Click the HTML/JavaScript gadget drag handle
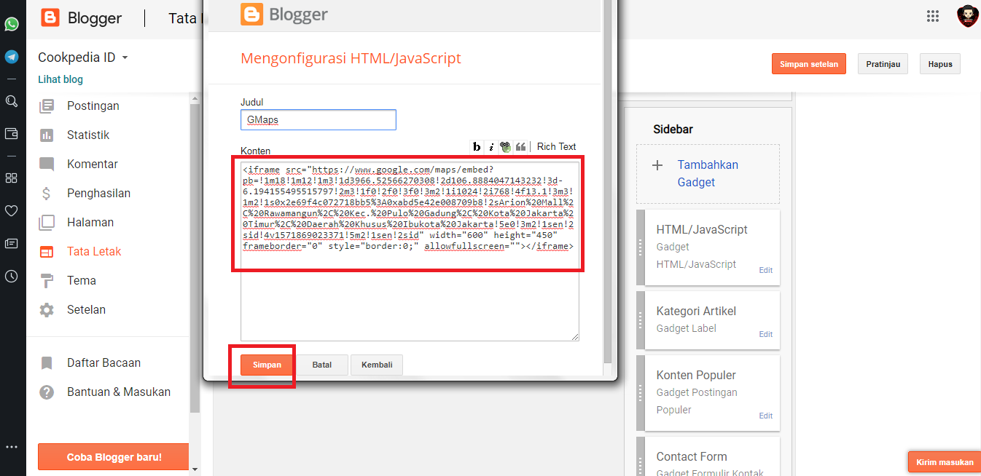Viewport: 981px width, 476px height. pos(640,247)
